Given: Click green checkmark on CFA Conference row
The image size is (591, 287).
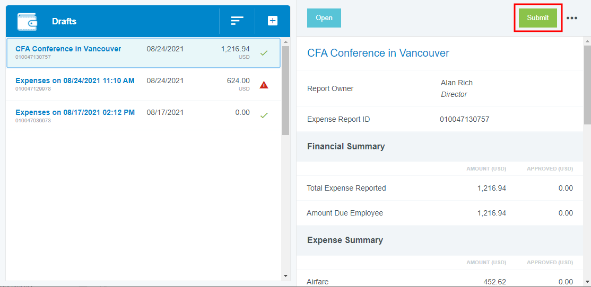Looking at the screenshot, I should pos(264,53).
